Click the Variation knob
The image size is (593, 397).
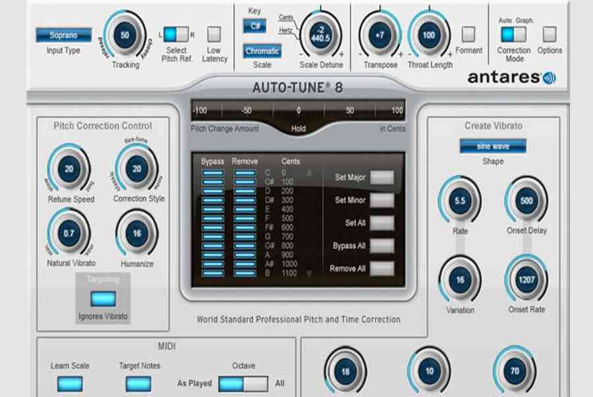tap(459, 280)
